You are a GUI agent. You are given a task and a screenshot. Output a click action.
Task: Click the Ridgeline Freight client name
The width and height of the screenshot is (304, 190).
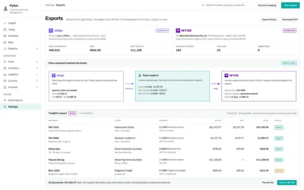[123, 171]
